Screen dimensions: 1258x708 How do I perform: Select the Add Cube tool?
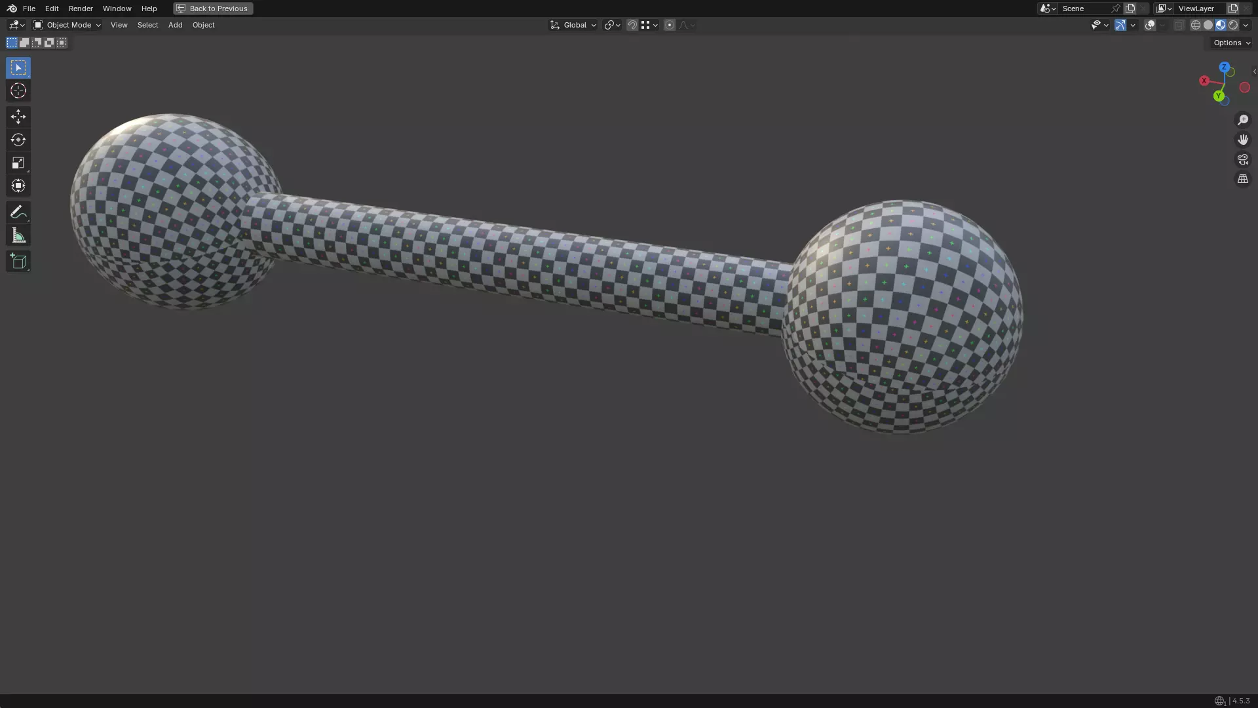click(x=18, y=262)
